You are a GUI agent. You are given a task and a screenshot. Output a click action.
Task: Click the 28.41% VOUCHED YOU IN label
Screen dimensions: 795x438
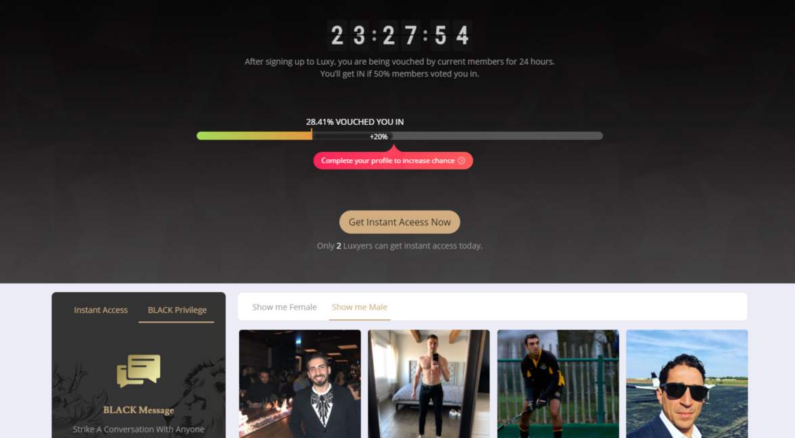coord(355,122)
